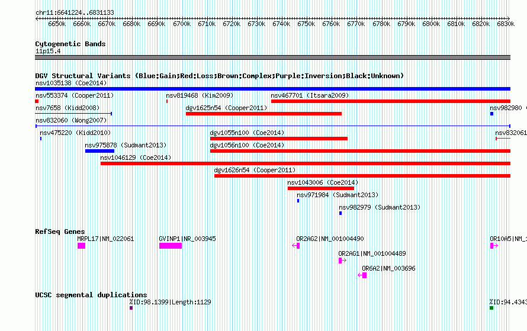
Task: Click the nsv971984 (Sudmant2013) blue marker
Action: [x=298, y=201]
